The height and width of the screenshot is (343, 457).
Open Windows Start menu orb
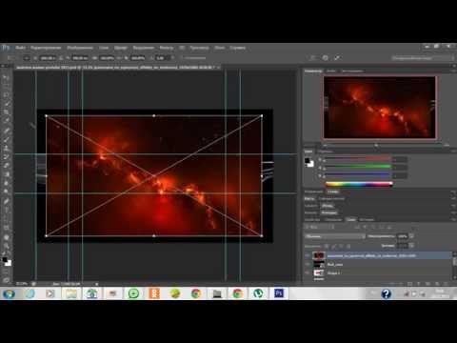(x=9, y=293)
